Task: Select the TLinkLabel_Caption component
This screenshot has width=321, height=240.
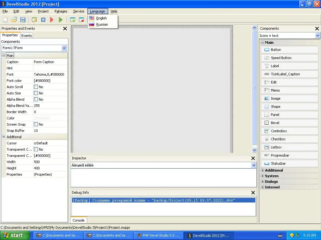Action: pyautogui.click(x=289, y=74)
